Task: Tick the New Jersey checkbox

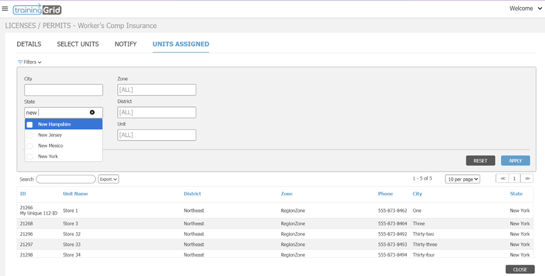Action: pyautogui.click(x=30, y=135)
